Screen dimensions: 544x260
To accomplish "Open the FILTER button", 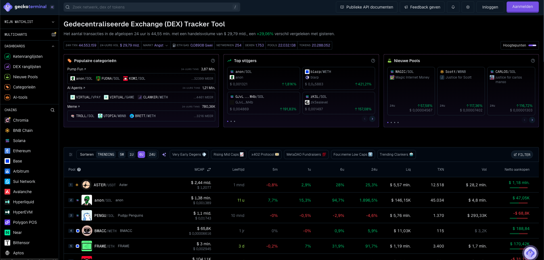I will (522, 155).
